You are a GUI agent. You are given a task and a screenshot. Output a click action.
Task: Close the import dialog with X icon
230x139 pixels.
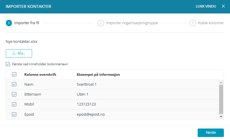click(x=223, y=6)
